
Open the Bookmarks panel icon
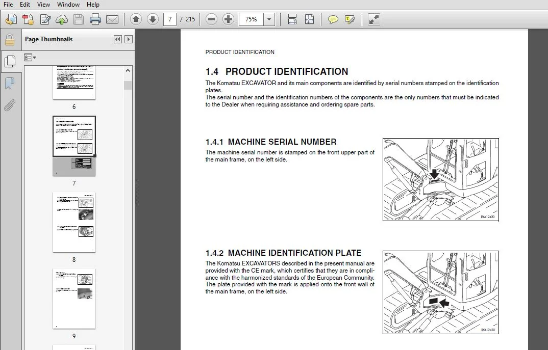pos(10,83)
